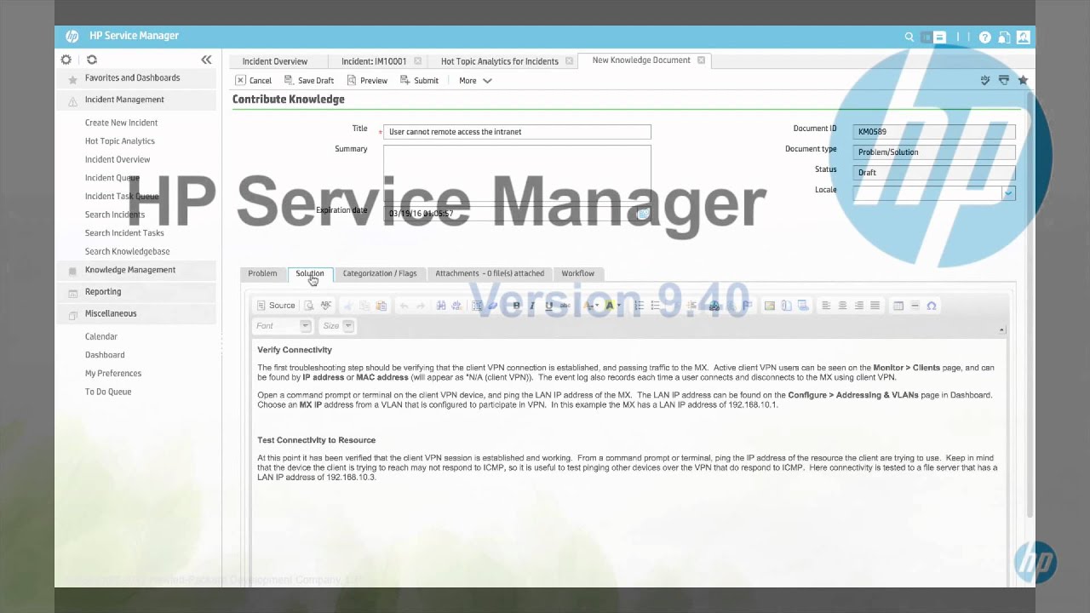Open Search Incident Tasks

coord(124,233)
